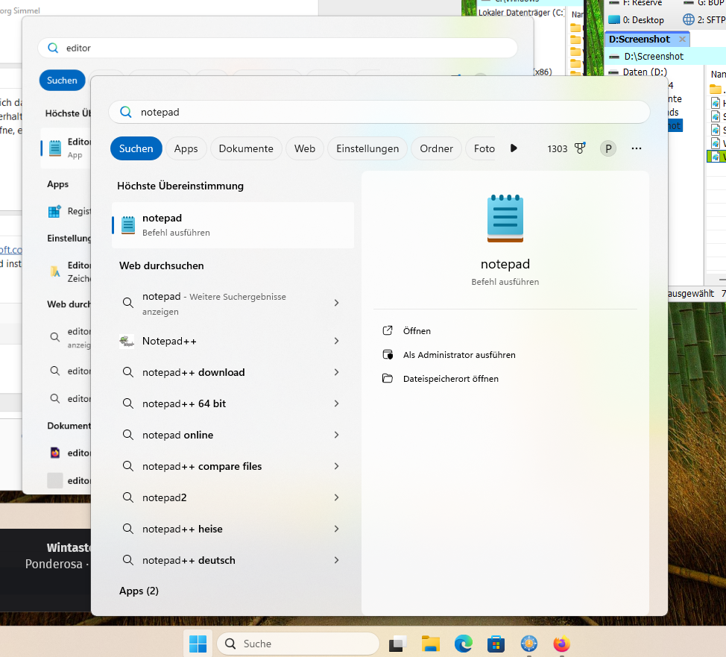Screen dimensions: 726x657
Task: Click the Suchen filter tab in notepad search
Action: point(136,148)
